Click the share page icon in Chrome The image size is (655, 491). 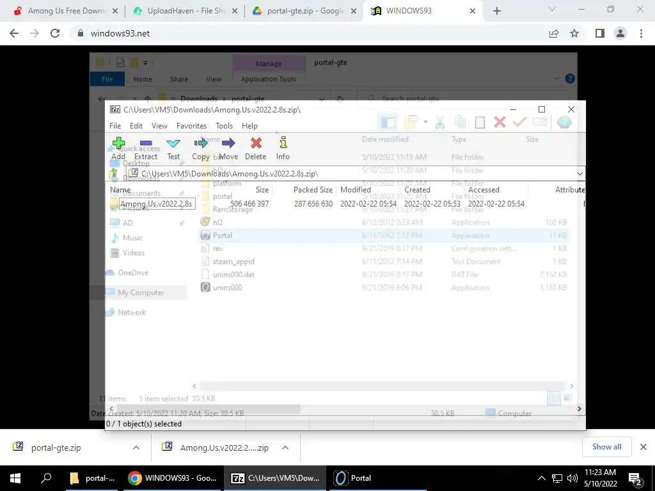pyautogui.click(x=554, y=33)
